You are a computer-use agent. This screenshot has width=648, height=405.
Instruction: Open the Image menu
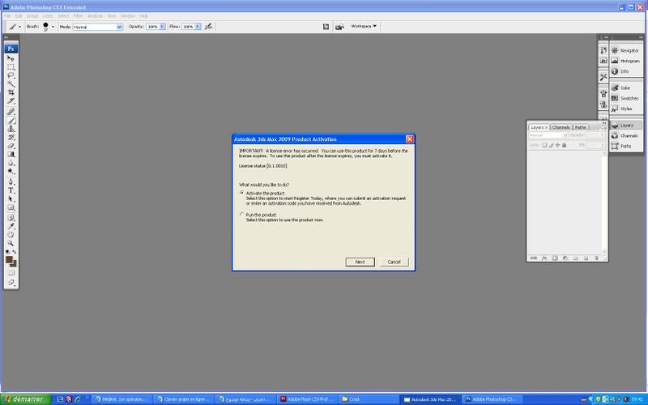32,16
